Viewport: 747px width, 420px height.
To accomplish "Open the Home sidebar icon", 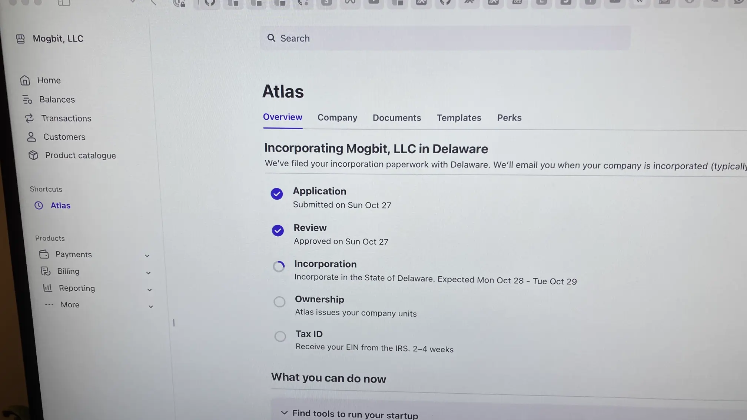I will [25, 80].
